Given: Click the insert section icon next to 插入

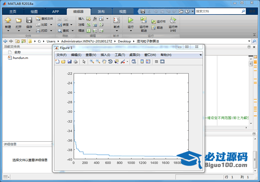Looking at the screenshot, I should tap(89, 19).
